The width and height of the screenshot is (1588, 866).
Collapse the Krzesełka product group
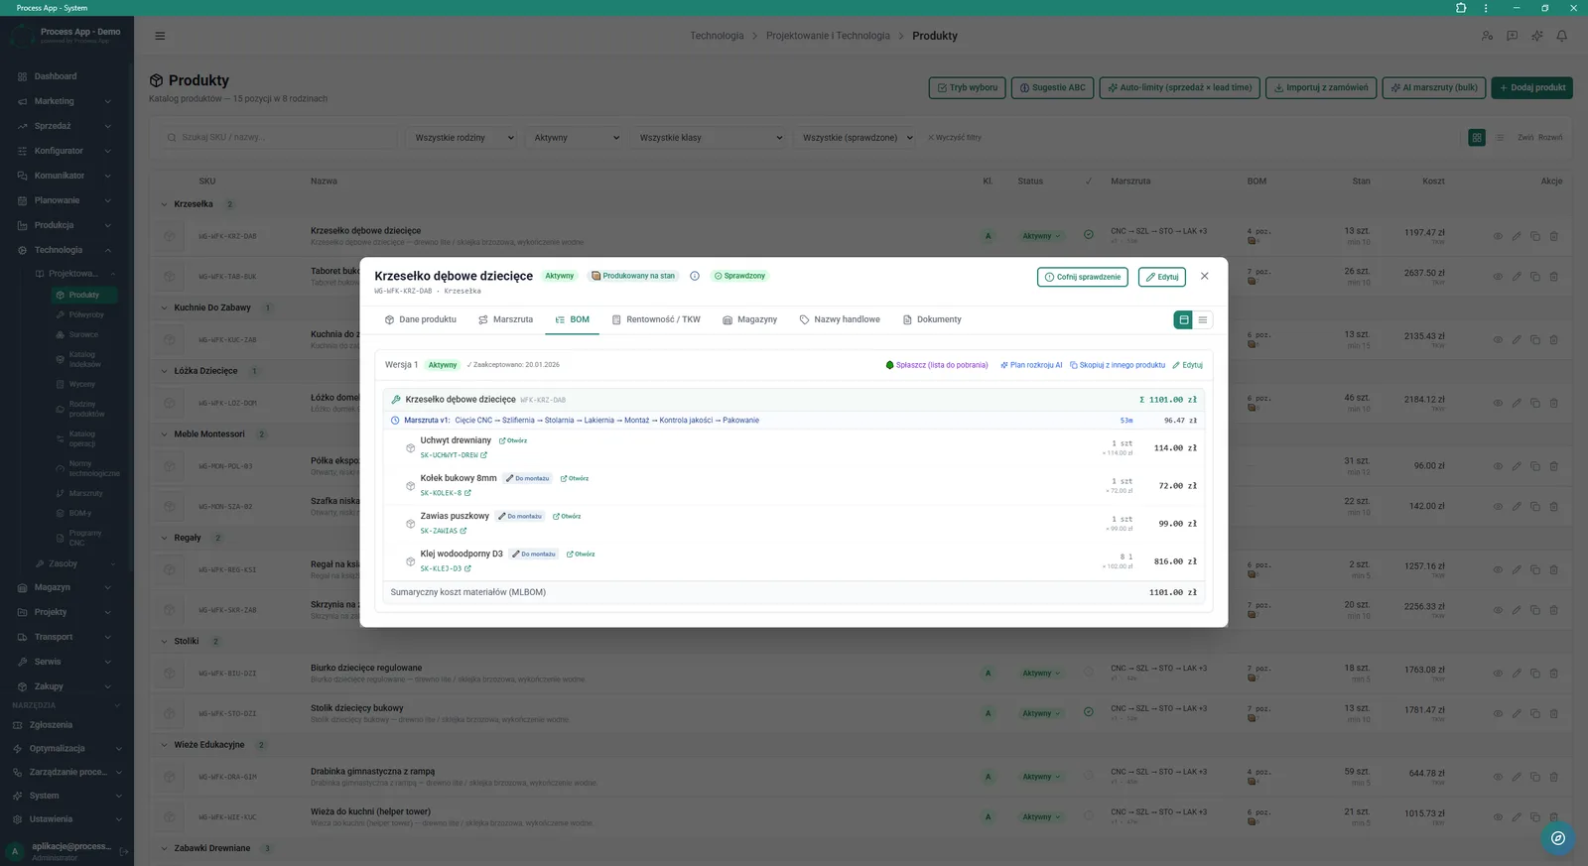click(165, 204)
